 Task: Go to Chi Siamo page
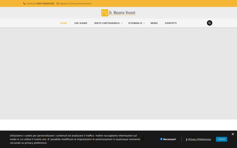pyautogui.click(x=81, y=23)
